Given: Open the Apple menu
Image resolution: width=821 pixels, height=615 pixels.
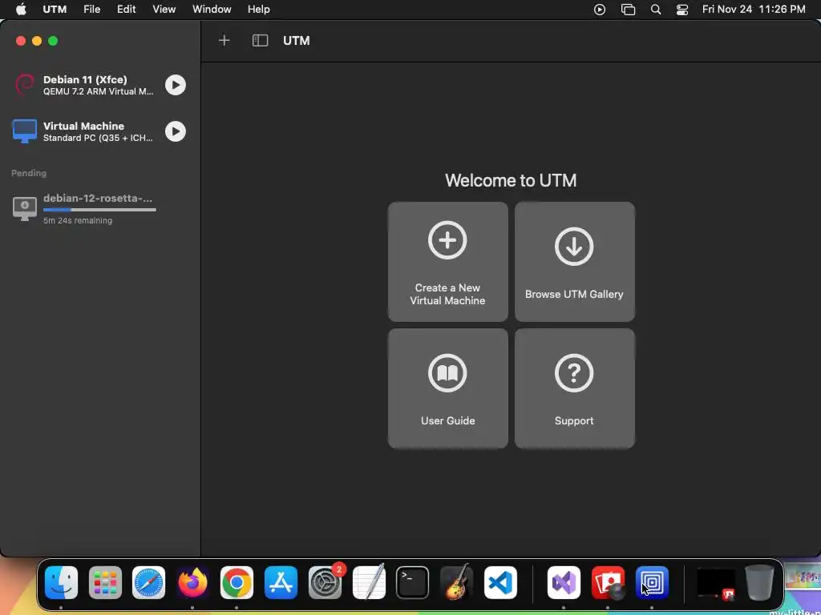Looking at the screenshot, I should tap(21, 10).
